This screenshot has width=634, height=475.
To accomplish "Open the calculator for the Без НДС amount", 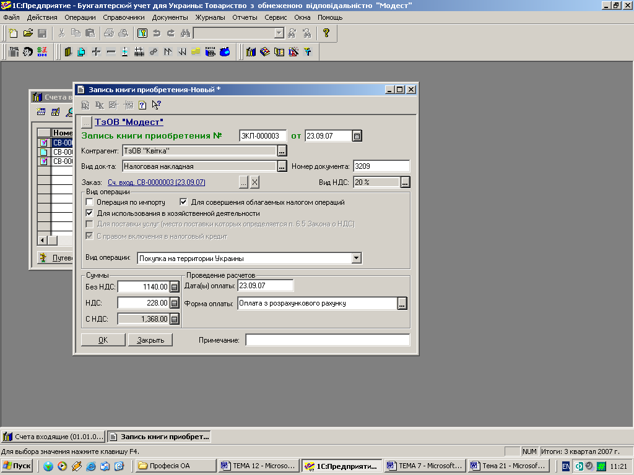I will (174, 287).
